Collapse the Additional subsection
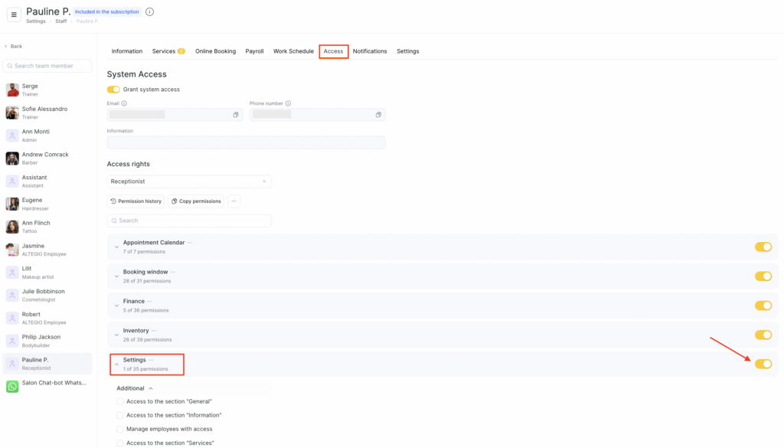 pos(151,388)
